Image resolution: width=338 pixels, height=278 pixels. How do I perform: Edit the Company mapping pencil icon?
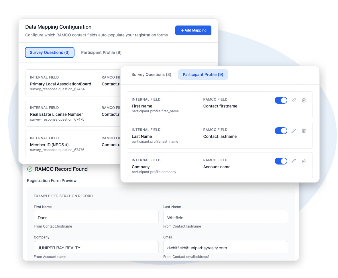coord(294,161)
